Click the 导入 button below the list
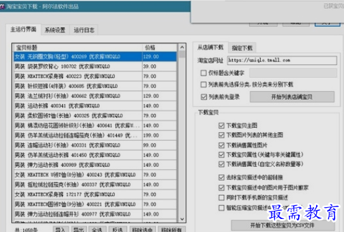The height and width of the screenshot is (232, 344). [61, 229]
